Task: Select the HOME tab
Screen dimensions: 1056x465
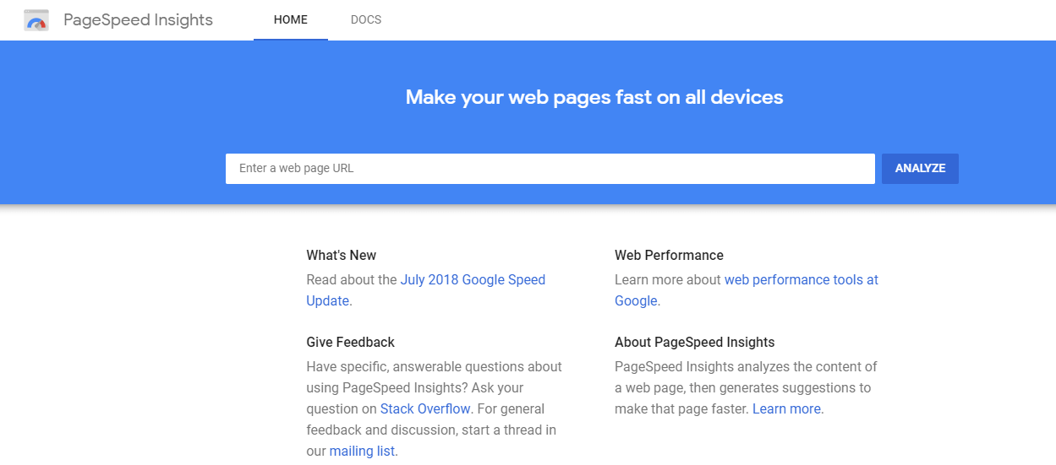Action: 291,19
